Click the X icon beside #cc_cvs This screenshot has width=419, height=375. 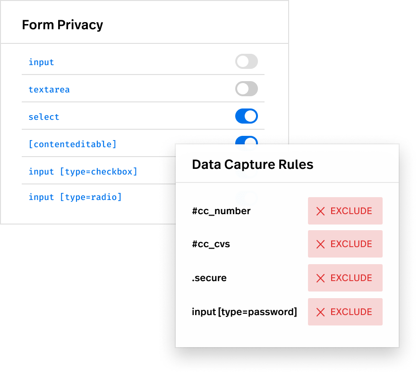tap(320, 244)
